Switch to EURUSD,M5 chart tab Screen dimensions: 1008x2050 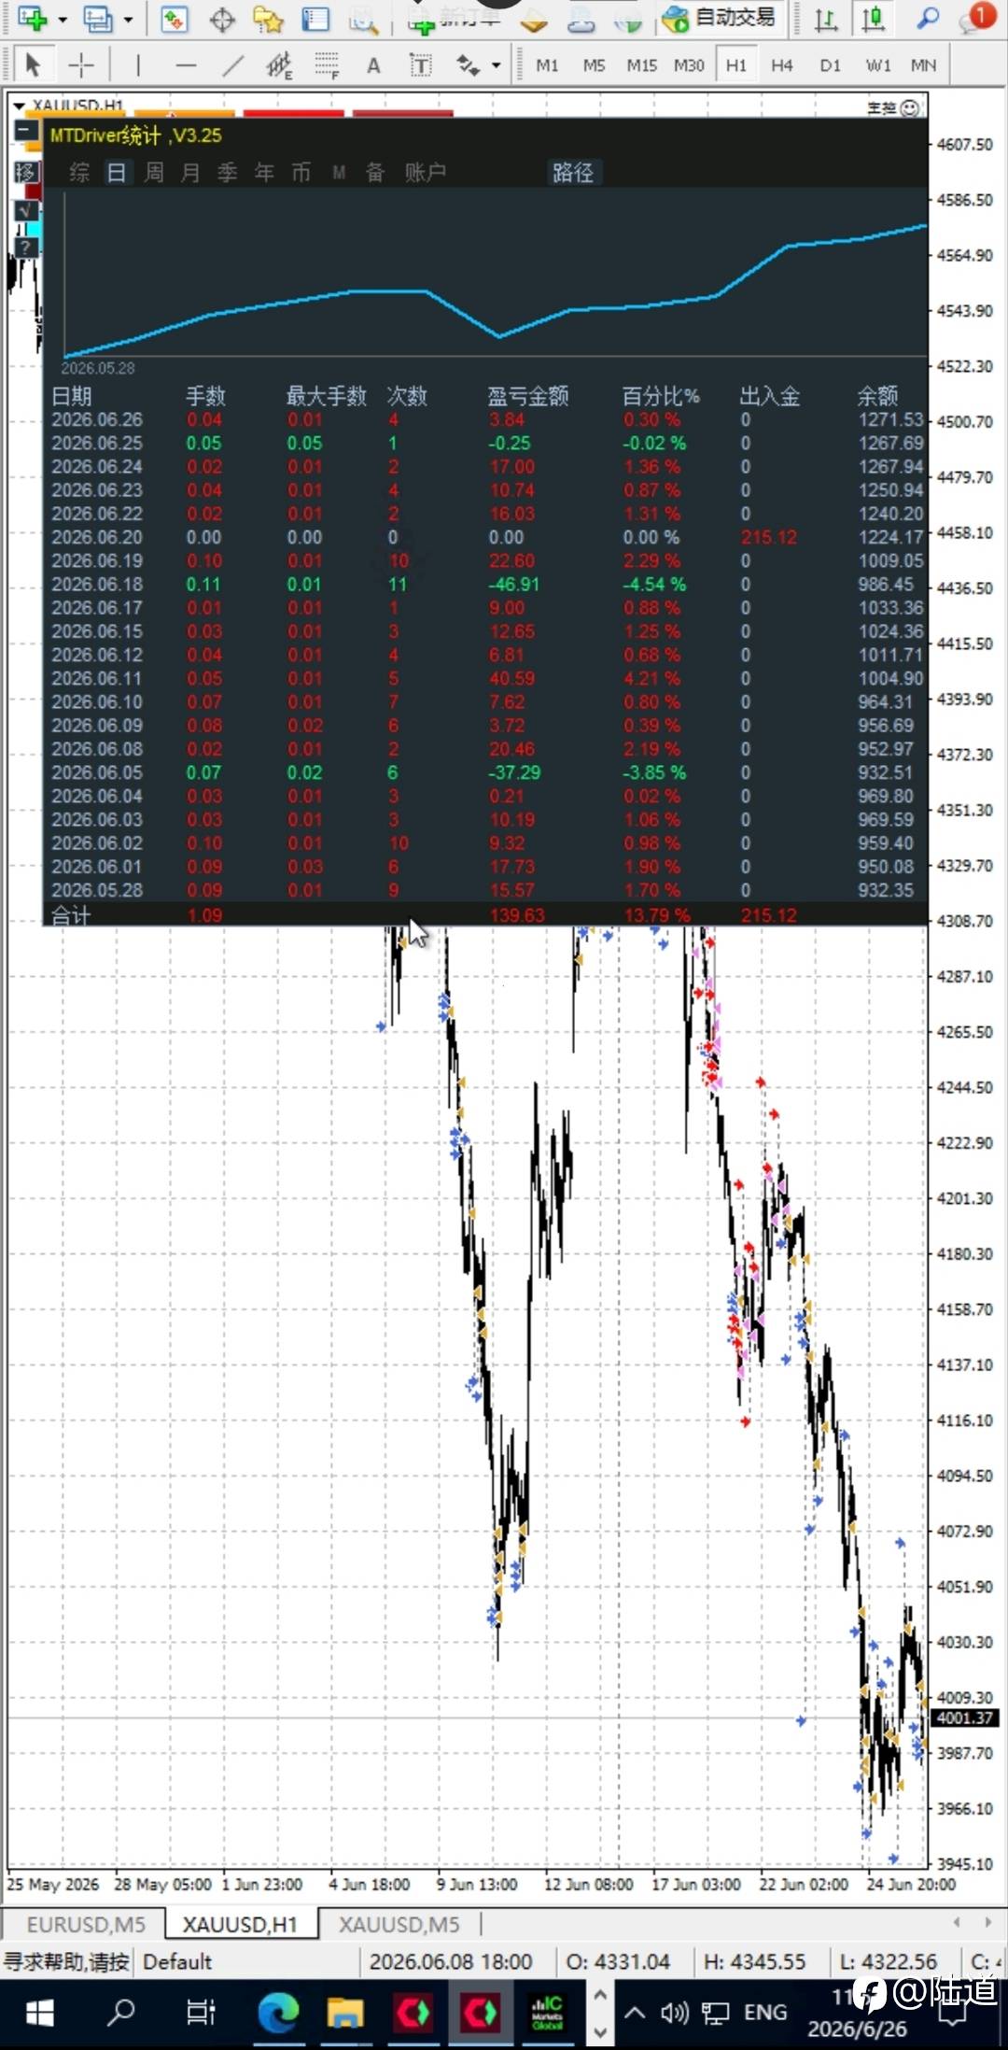point(86,1924)
